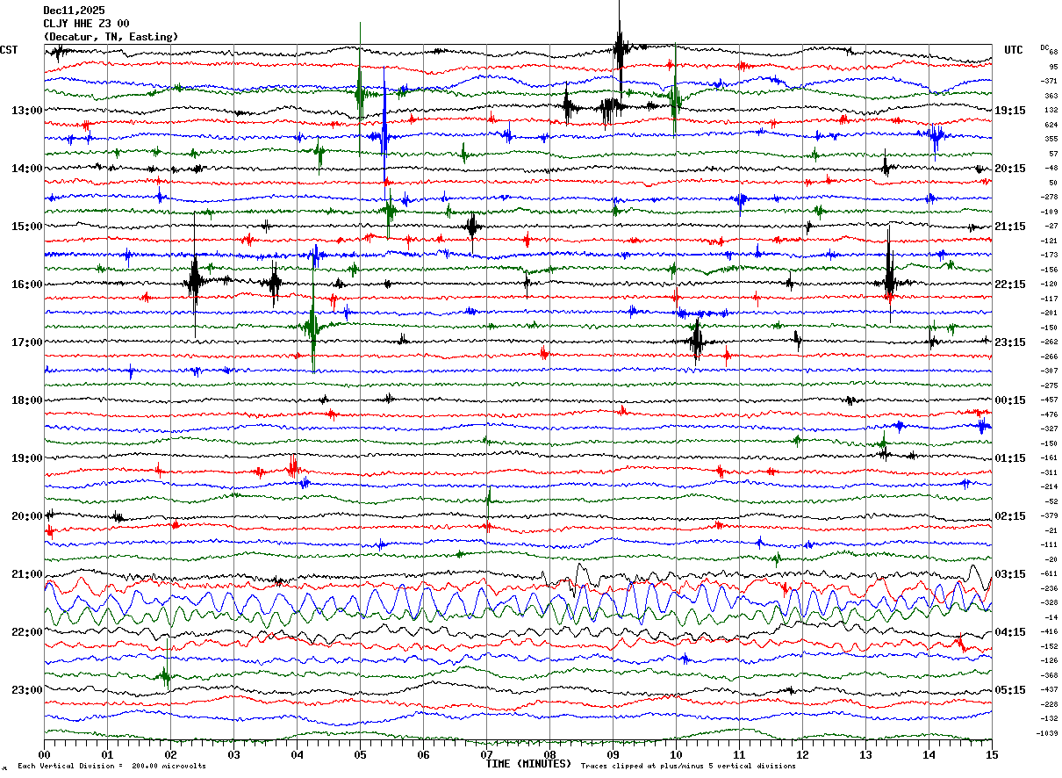Click the DC offset value 363
This screenshot has width=1062, height=778.
[1051, 96]
